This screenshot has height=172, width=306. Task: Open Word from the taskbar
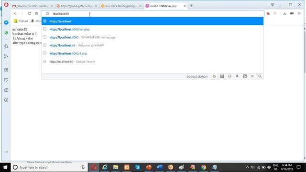160,167
